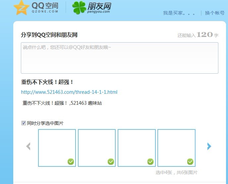Screen dimensions: 228x184
Task: Click the 选中4张，共6张图片 status text
Action: (x=176, y=172)
